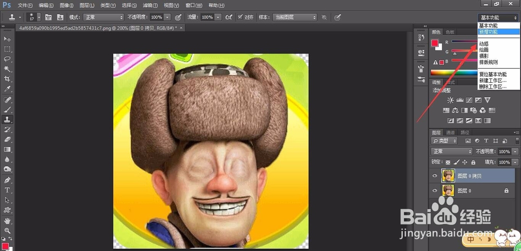Switch to the 通道 tab
The width and height of the screenshot is (521, 251).
(450, 132)
